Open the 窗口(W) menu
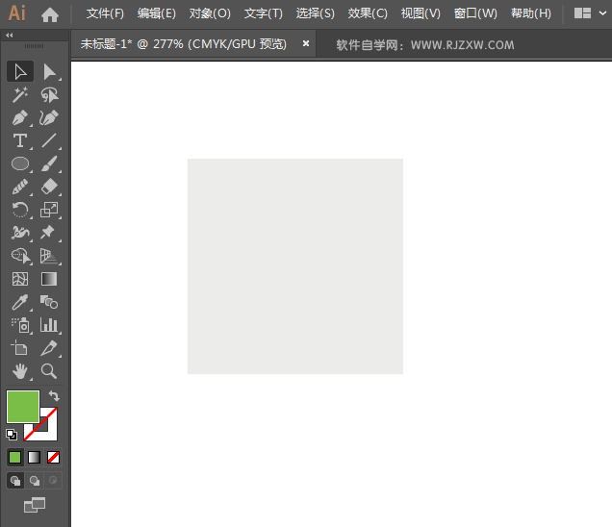The width and height of the screenshot is (612, 527). (x=475, y=13)
